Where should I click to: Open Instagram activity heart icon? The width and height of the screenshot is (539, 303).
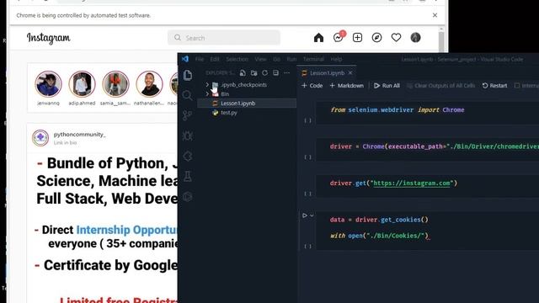coord(396,37)
